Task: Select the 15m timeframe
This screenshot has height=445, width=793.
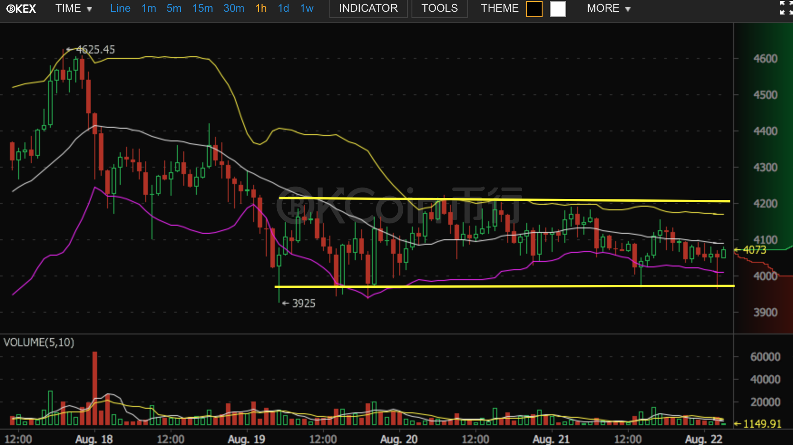Action: pyautogui.click(x=202, y=9)
